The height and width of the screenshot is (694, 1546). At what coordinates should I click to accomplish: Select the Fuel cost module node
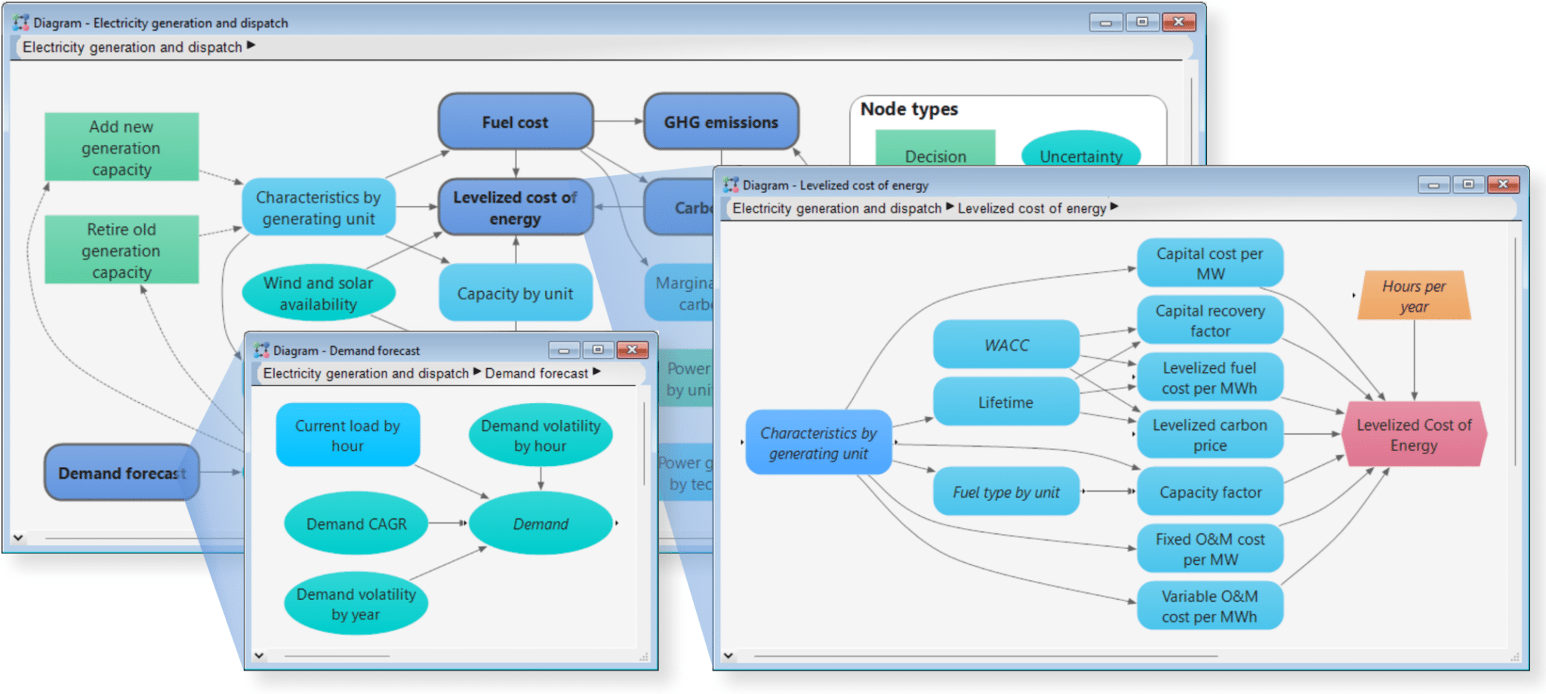point(515,122)
